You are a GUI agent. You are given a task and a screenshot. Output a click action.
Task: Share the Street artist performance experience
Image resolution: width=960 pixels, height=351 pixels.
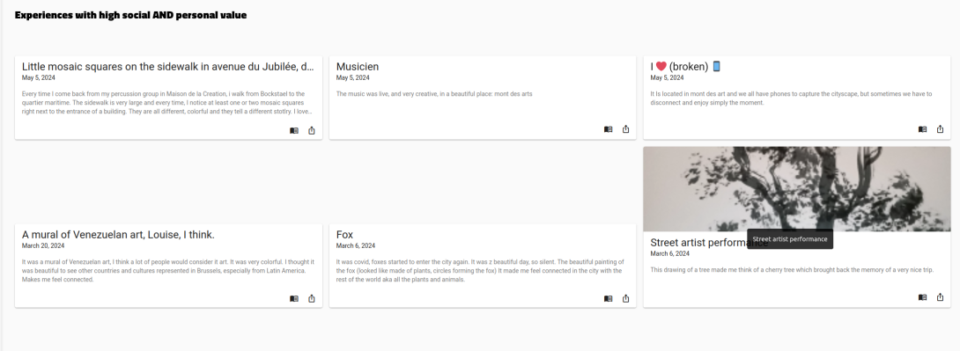(941, 298)
